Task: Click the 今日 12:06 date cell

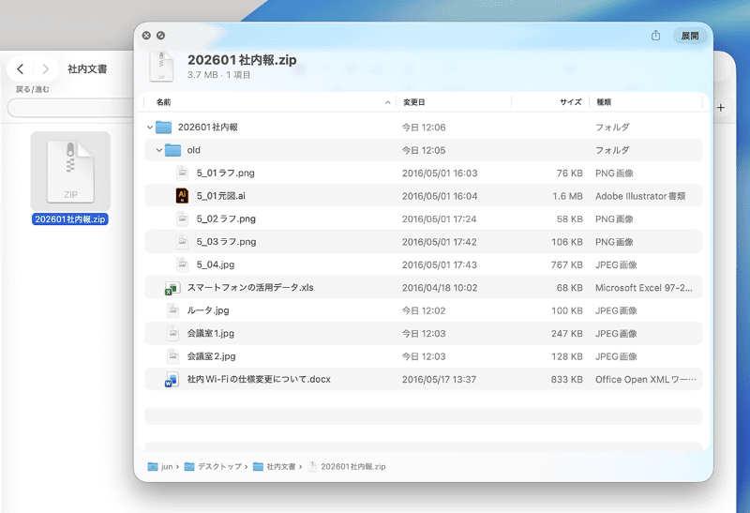Action: (424, 128)
